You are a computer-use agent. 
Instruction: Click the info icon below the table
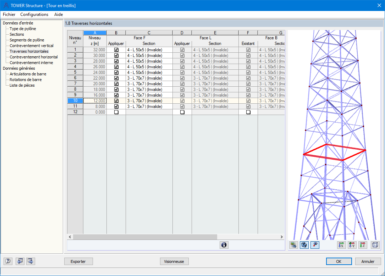tap(224, 245)
